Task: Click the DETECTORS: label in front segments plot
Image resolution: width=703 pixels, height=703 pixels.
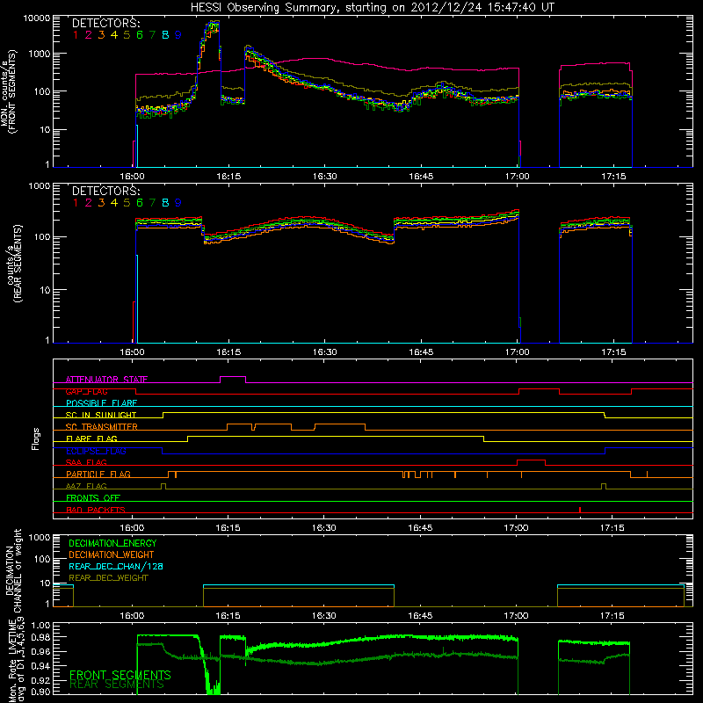Action: click(x=105, y=23)
